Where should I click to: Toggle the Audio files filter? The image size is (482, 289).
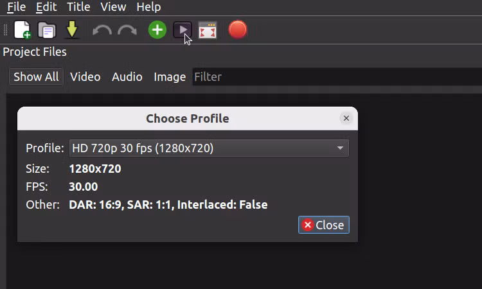pyautogui.click(x=127, y=76)
